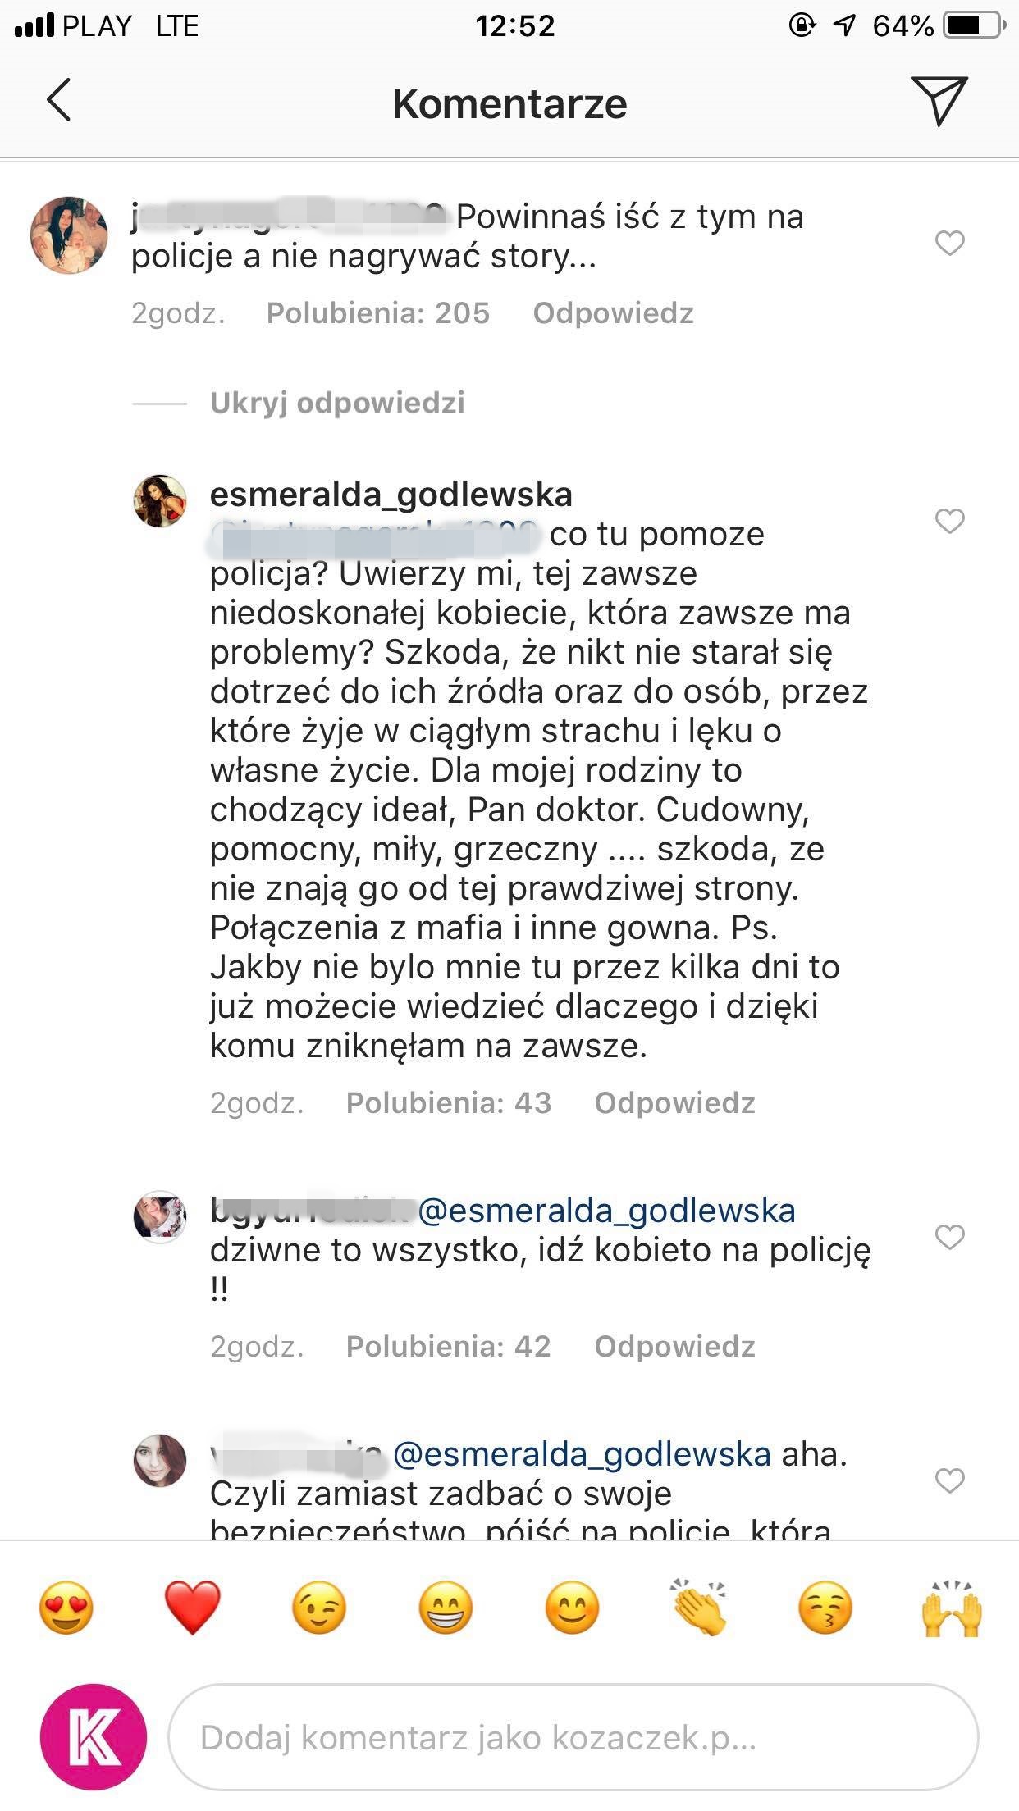Reply to comment with 205 likes
The width and height of the screenshot is (1019, 1811).
613,313
